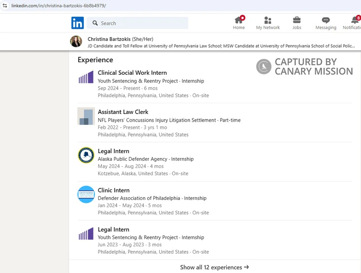Click 'Jun 2023 - Aug 2023 · 3 mos'
Image resolution: width=361 pixels, height=273 pixels.
pos(130,245)
